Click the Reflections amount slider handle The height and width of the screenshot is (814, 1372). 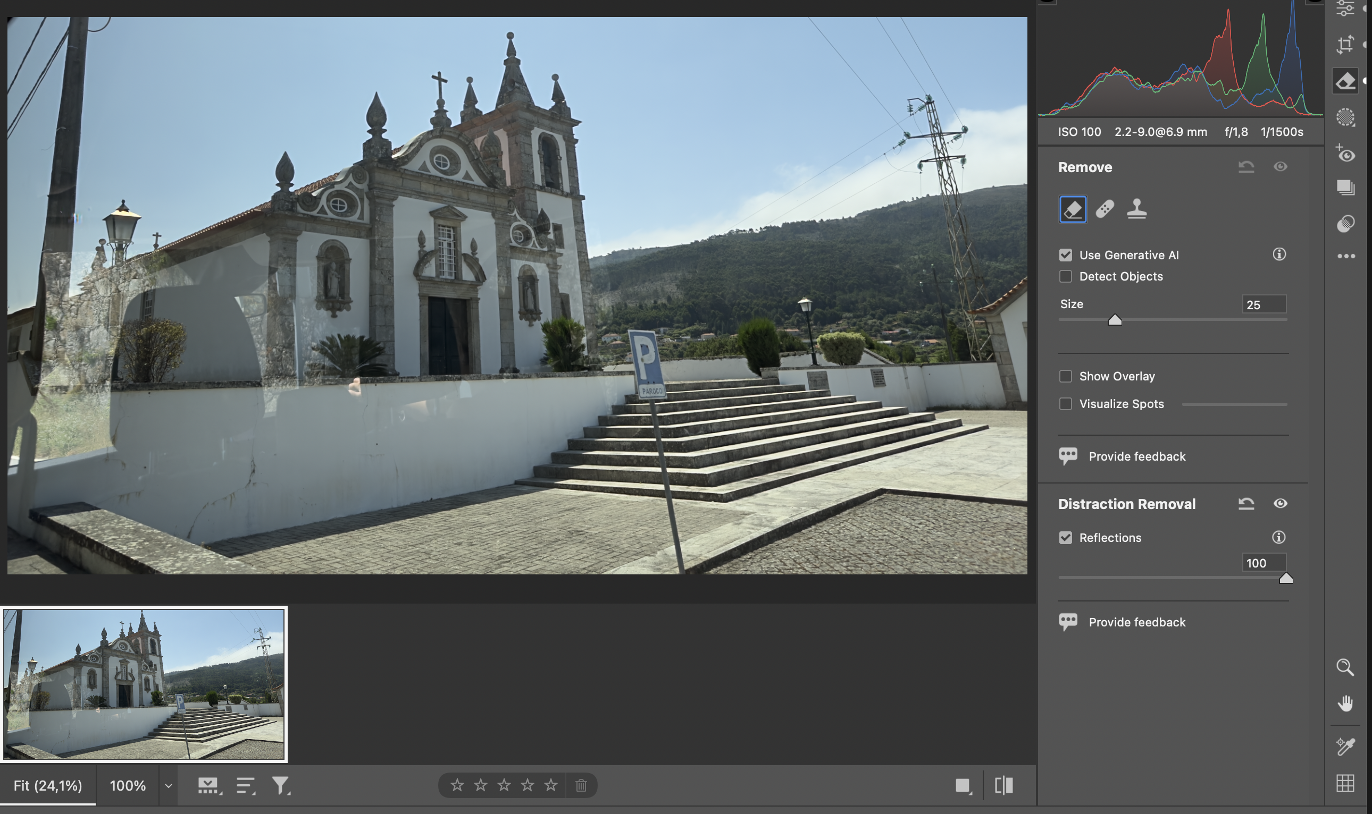[1285, 578]
